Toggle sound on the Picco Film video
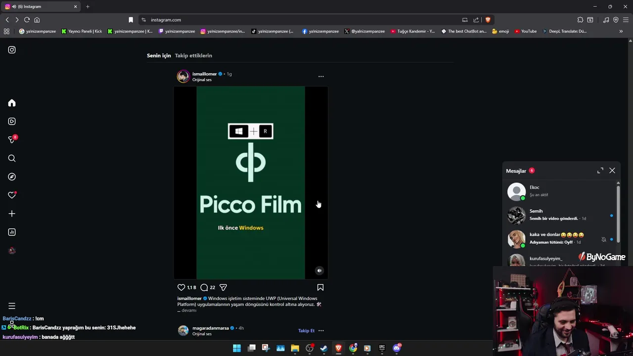 click(x=319, y=270)
